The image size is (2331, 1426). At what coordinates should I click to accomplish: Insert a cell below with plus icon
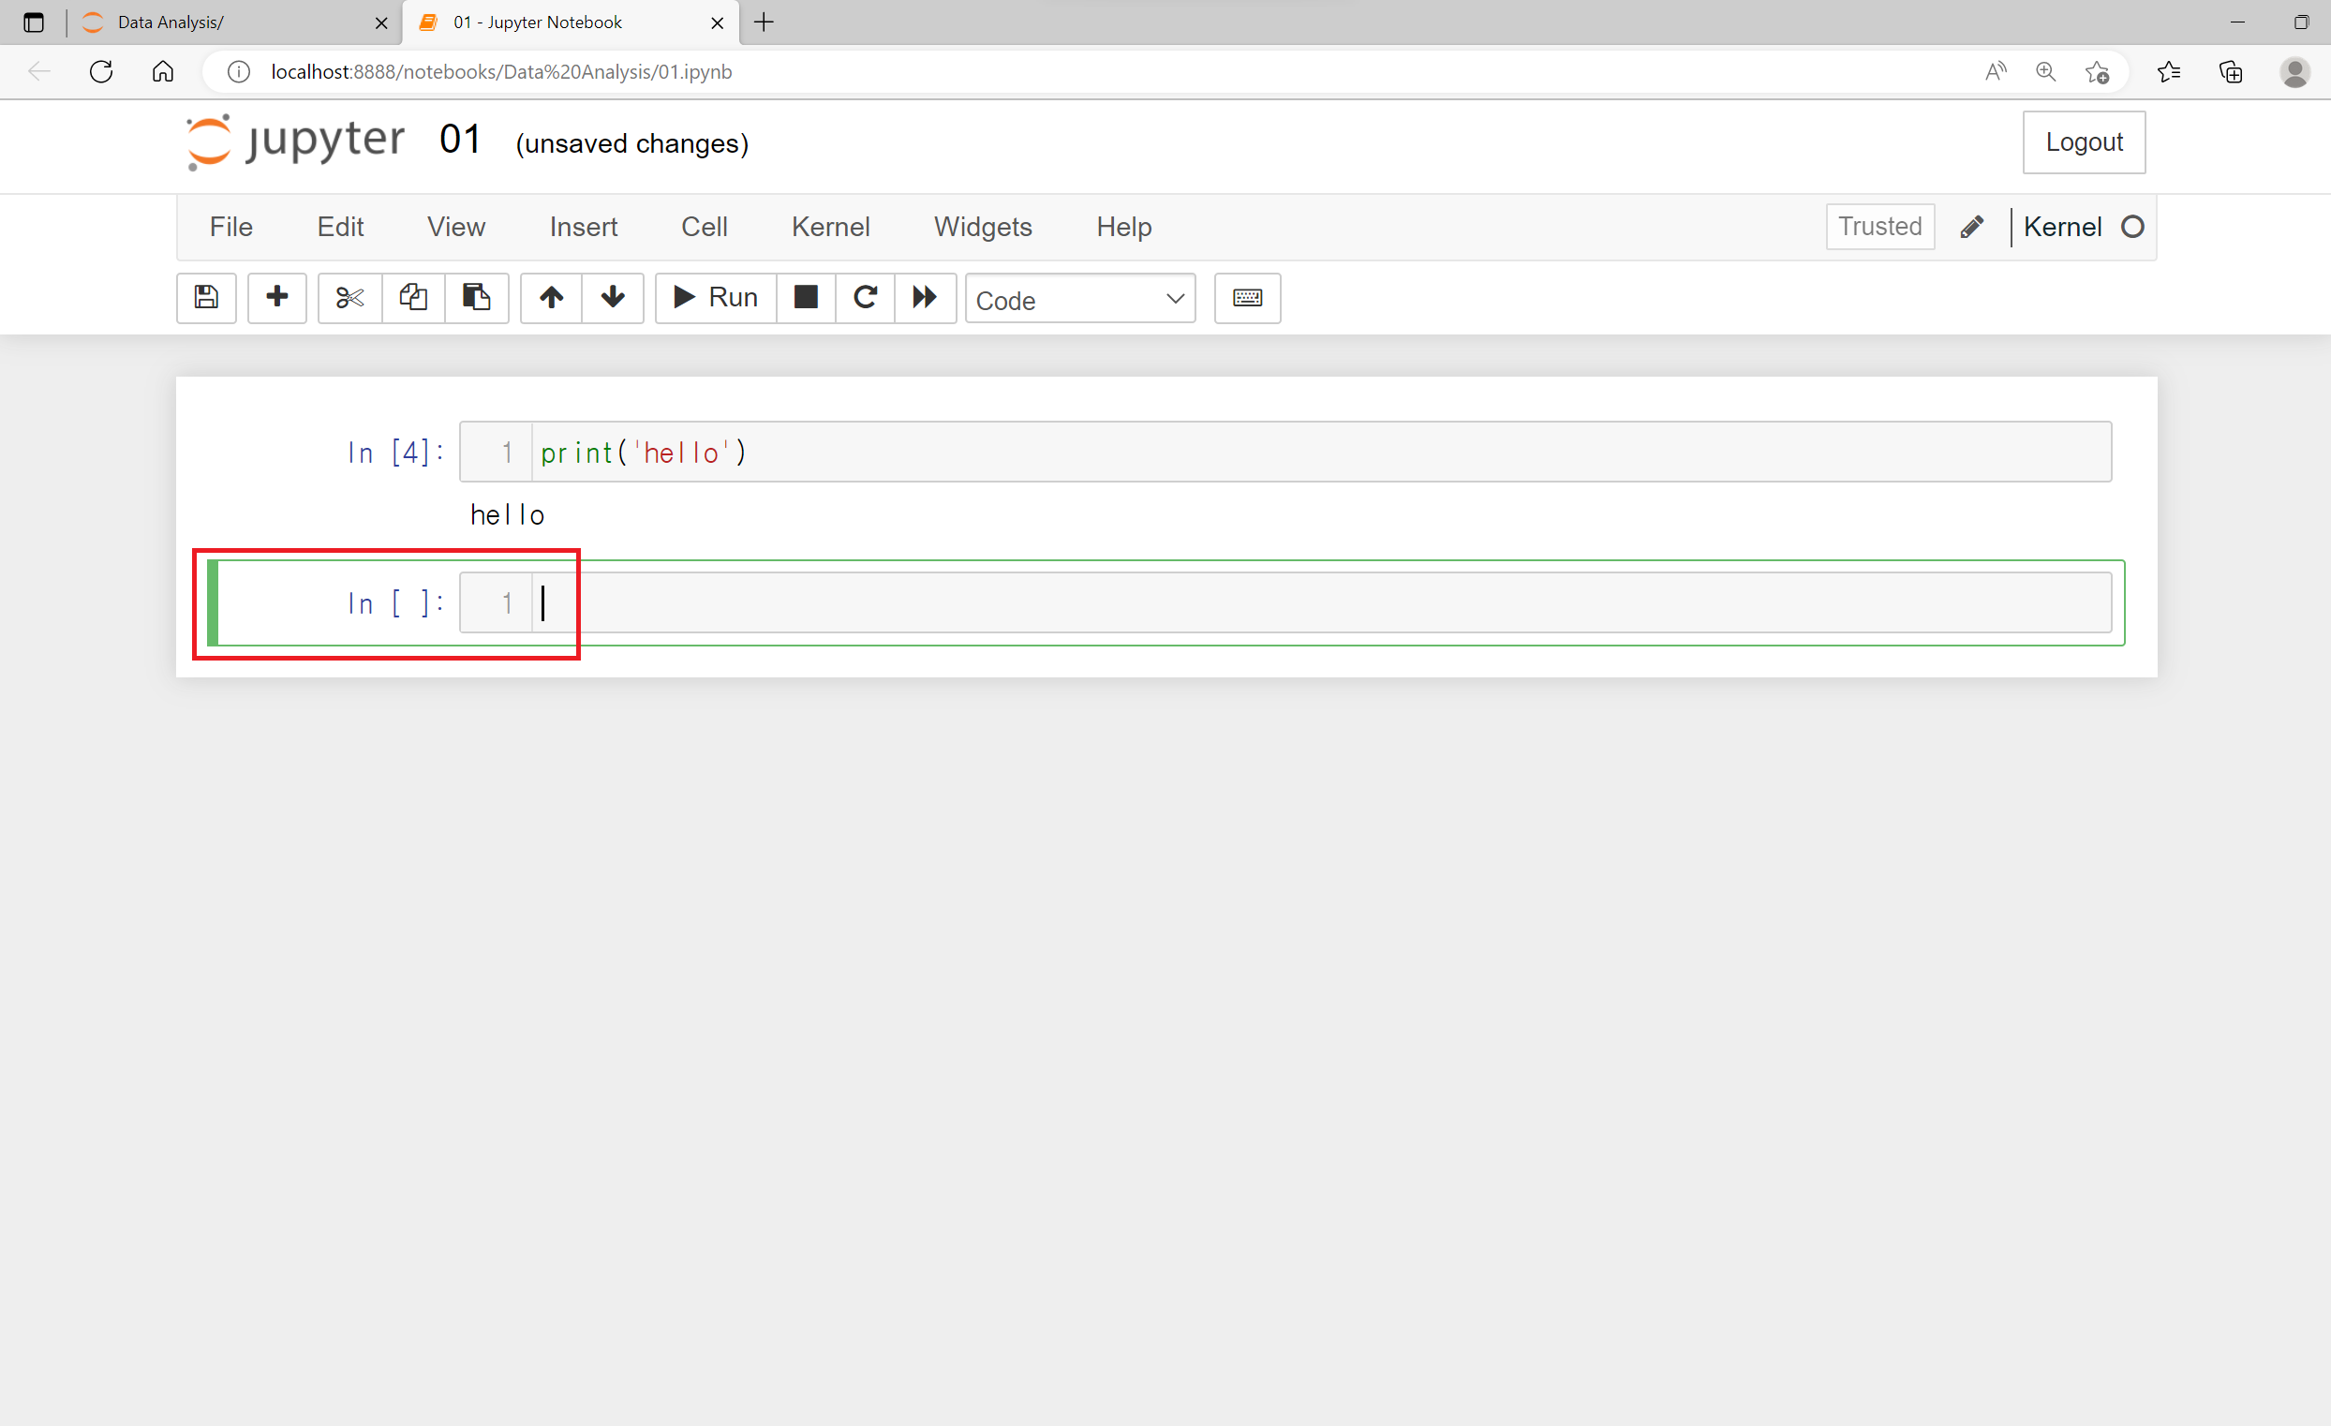[277, 297]
